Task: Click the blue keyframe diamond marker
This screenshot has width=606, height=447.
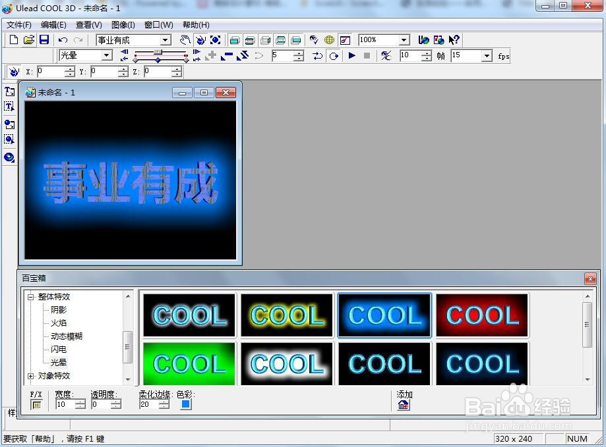Action: coord(158,60)
